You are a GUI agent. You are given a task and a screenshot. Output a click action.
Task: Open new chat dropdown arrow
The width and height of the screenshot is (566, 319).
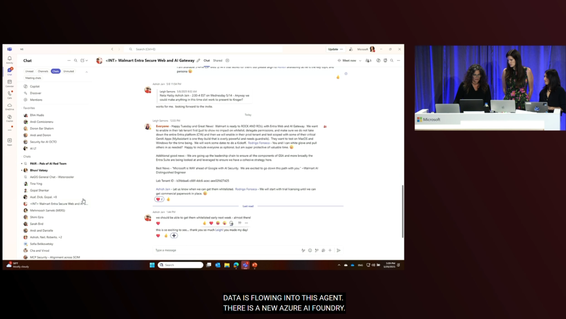(x=87, y=61)
